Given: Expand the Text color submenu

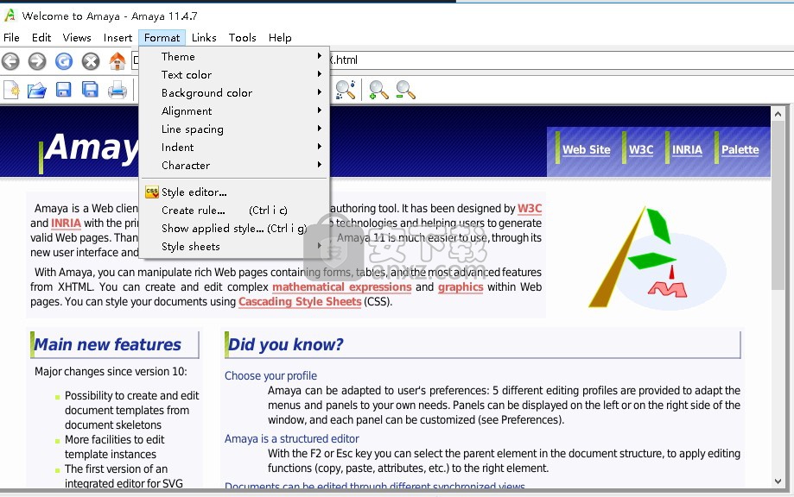Looking at the screenshot, I should tap(234, 75).
